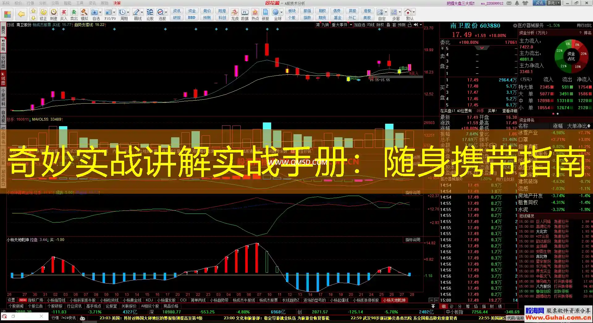The image size is (593, 323).
Task: Click the 卖出 sell icon
Action: pyautogui.click(x=74, y=12)
